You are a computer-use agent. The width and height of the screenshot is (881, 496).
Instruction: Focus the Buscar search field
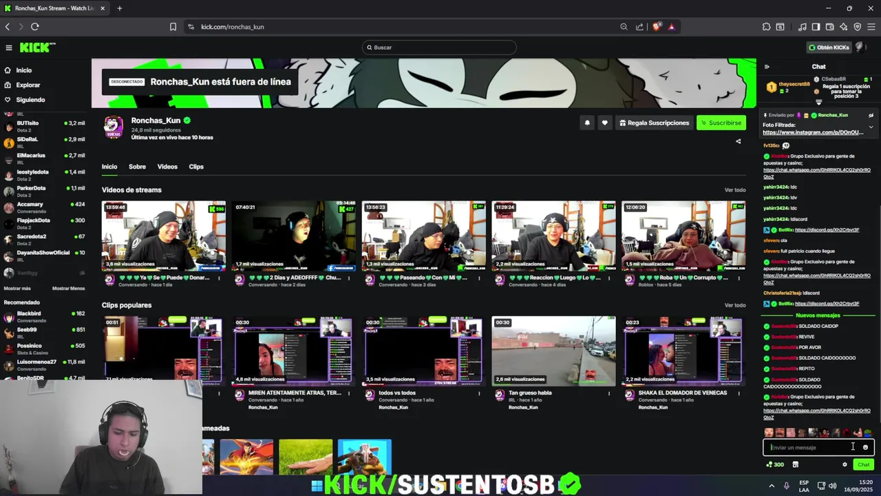(439, 48)
